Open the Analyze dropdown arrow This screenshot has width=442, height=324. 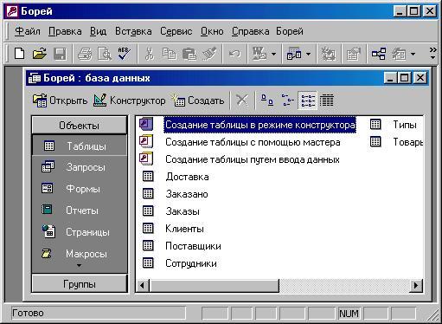pyautogui.click(x=309, y=54)
